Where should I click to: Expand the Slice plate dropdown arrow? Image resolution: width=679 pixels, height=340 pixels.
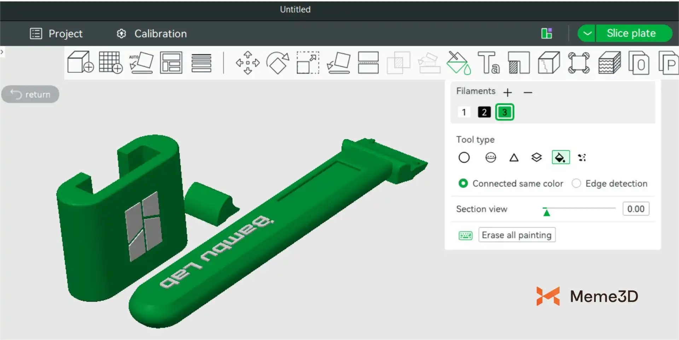click(587, 34)
